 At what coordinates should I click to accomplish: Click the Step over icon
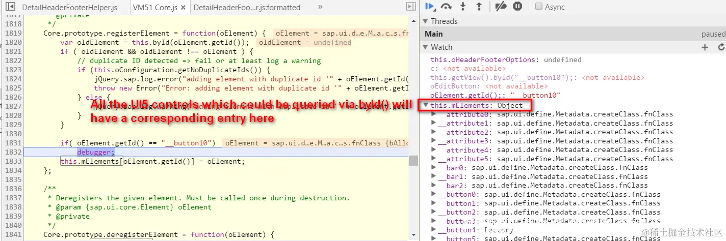point(447,7)
